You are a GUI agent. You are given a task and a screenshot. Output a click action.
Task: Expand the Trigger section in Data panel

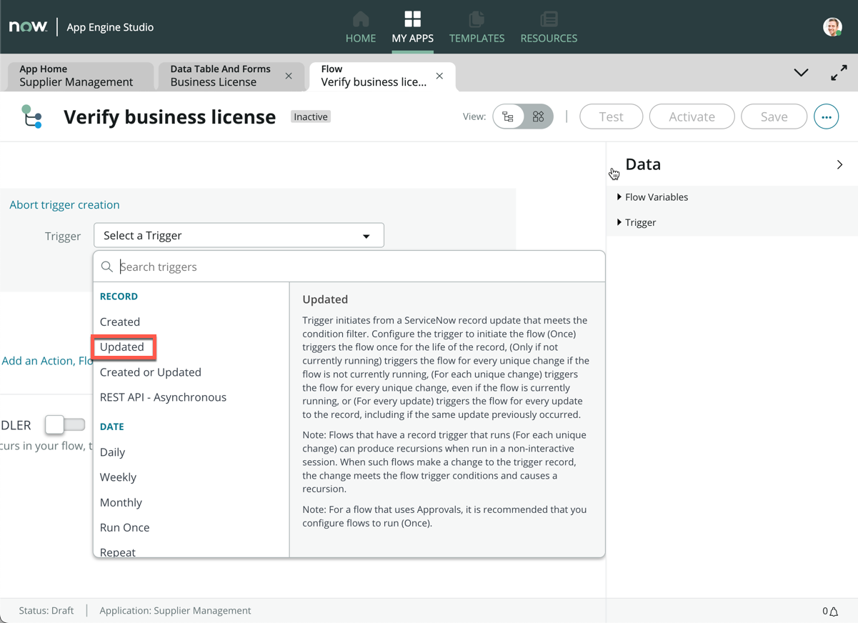tap(639, 223)
